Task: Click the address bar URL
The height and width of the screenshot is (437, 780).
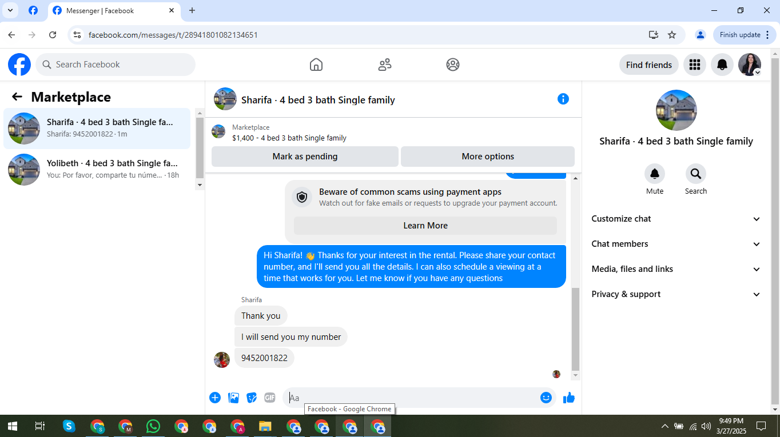Action: tap(173, 35)
